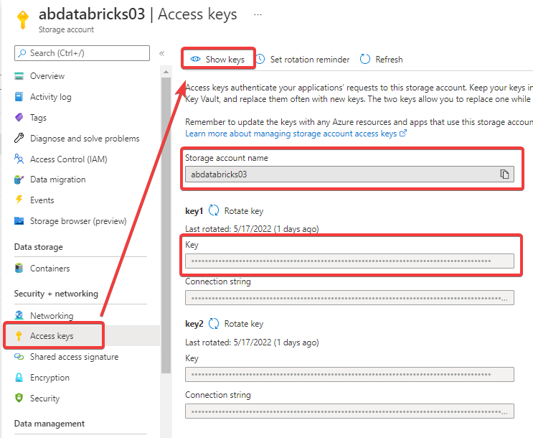
Task: Click the Access keys key icon in sidebar
Action: coord(19,336)
